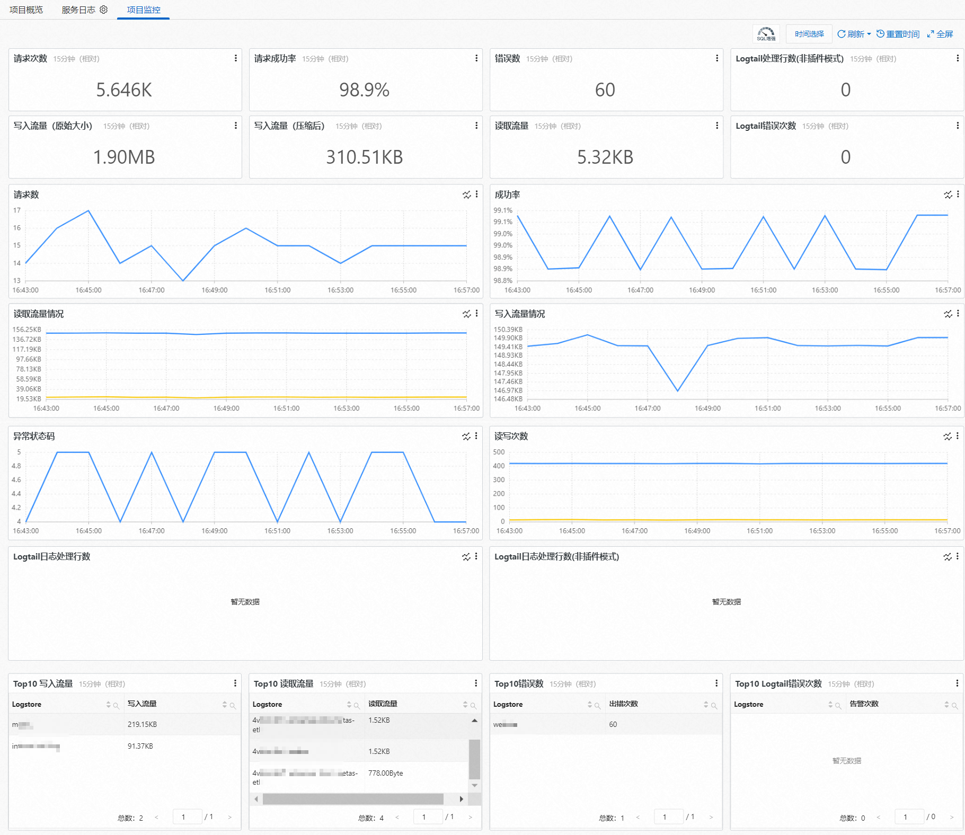Click scroll-down arrow in Top10 读取流量 table

pos(475,785)
